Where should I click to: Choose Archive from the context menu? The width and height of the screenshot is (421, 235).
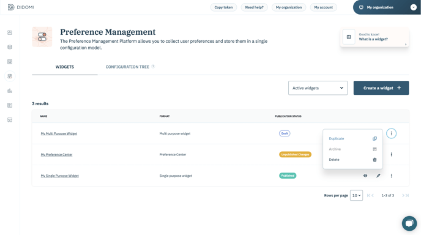[x=352, y=149]
